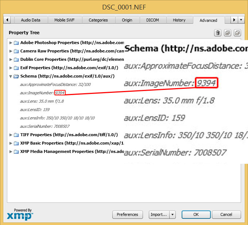Click the Dublin Core Properties folder icon
This screenshot has height=225, width=248.
(x=16, y=59)
